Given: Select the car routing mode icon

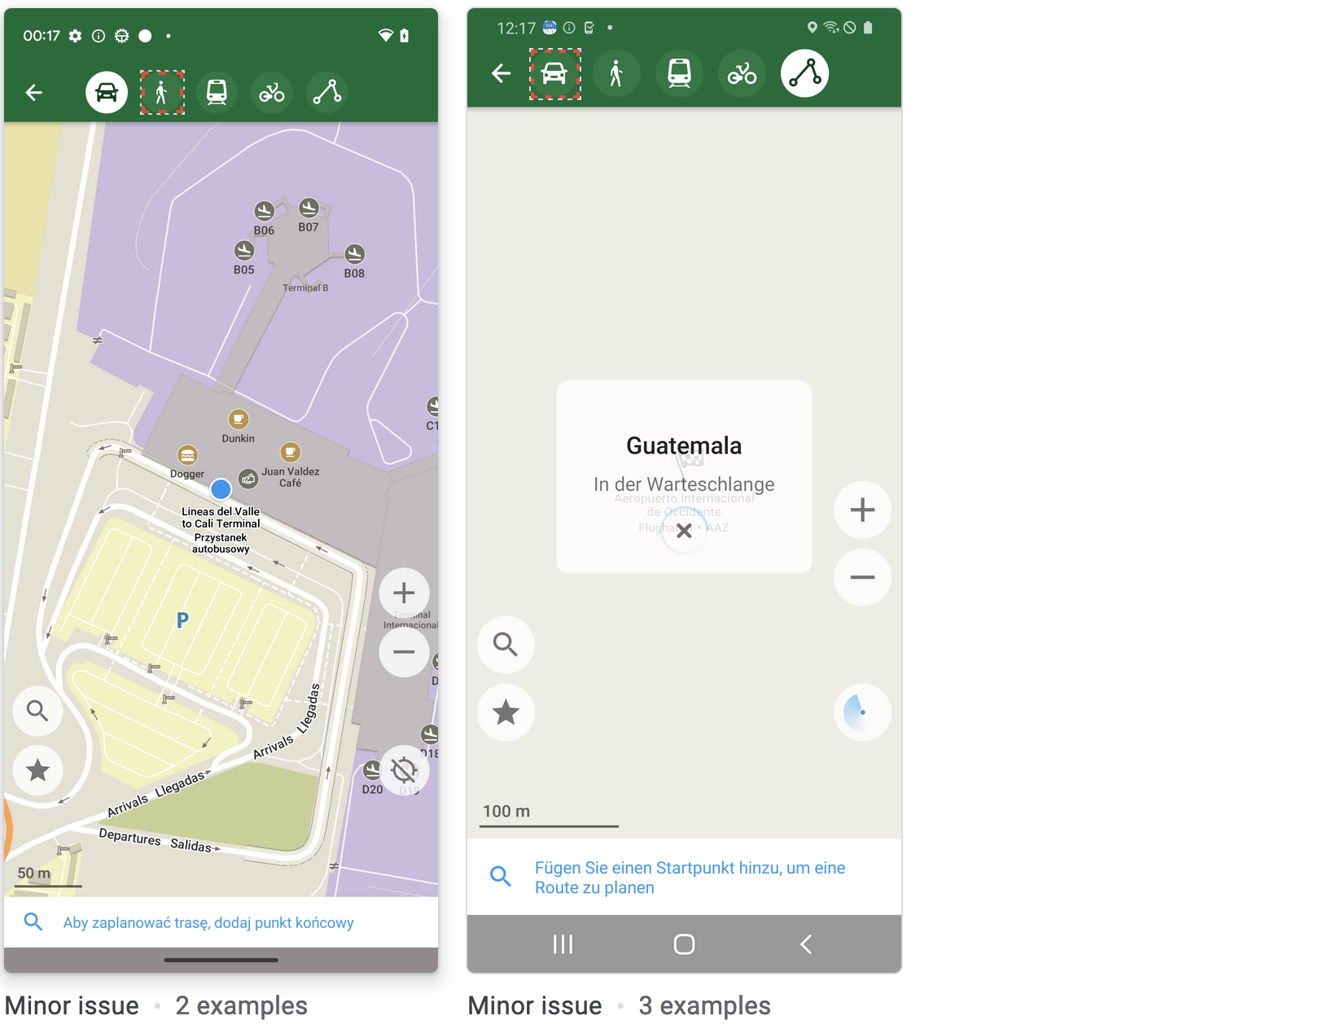Looking at the screenshot, I should coord(107,92).
